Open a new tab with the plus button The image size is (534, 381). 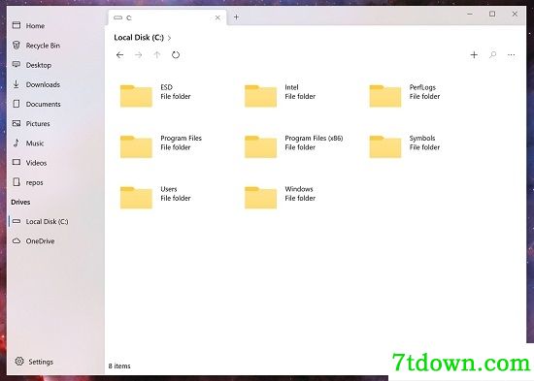pos(236,17)
